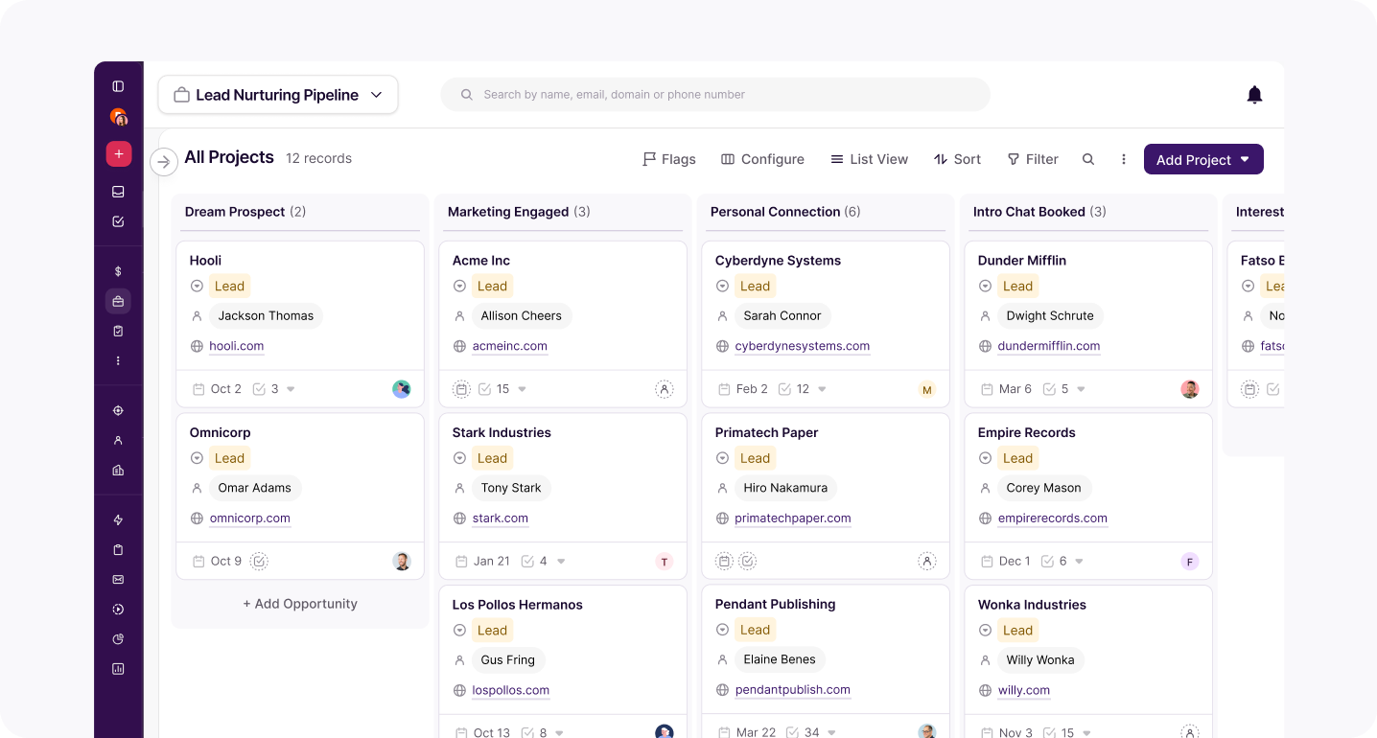Click the Personal Connection column header
The width and height of the screenshot is (1377, 738).
785,212
